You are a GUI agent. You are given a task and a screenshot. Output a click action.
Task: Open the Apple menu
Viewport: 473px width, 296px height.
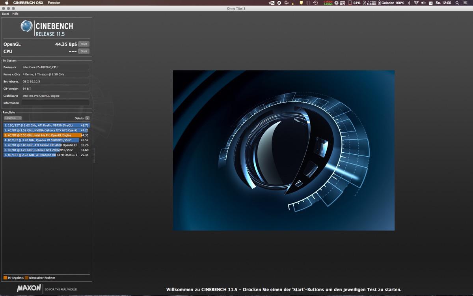(x=7, y=3)
